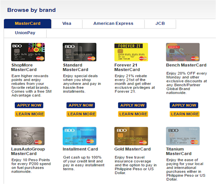The height and width of the screenshot is (184, 216).
Task: Click the blue Installment Card image
Action: 80,136
